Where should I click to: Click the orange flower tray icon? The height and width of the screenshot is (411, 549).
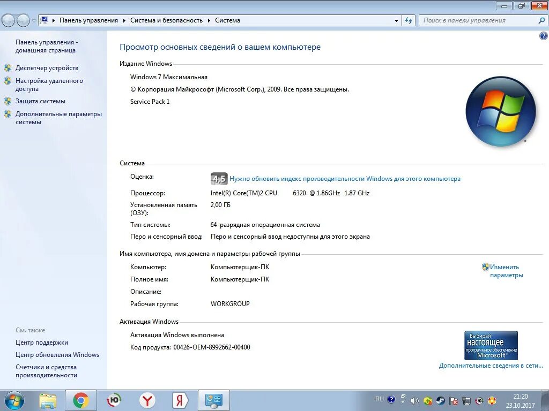click(492, 400)
